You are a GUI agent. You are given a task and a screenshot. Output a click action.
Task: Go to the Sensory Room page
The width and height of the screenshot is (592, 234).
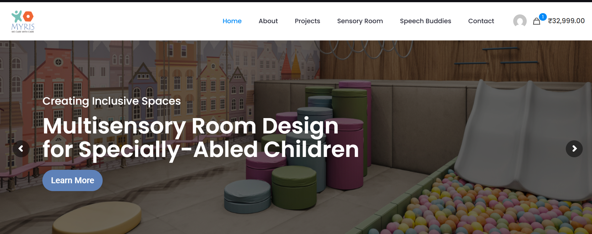(360, 21)
